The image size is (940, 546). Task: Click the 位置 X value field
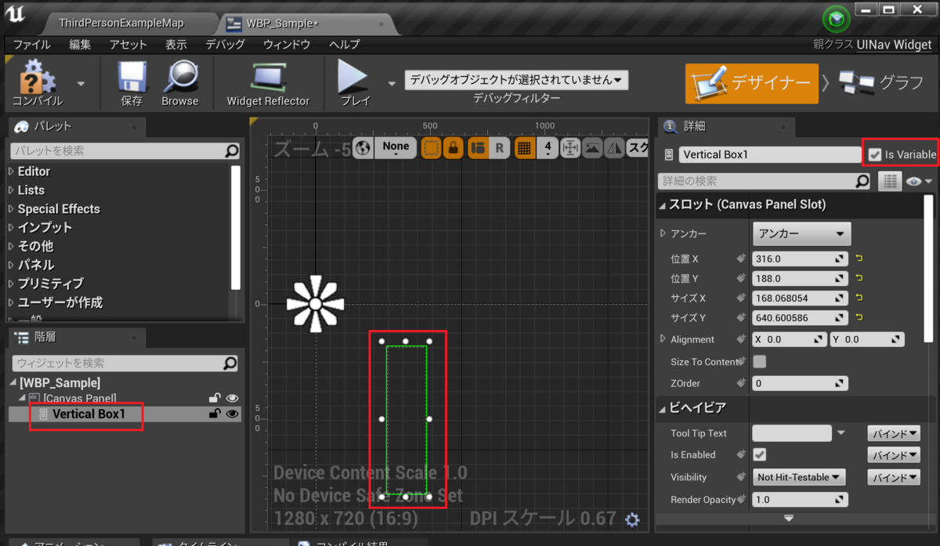click(x=800, y=258)
